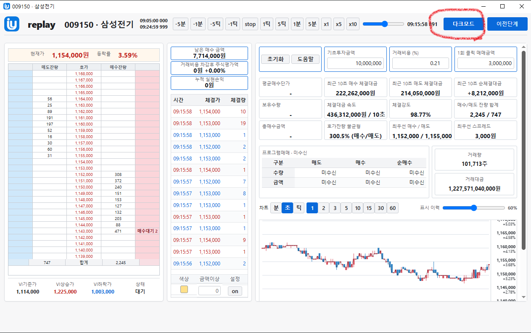Select 분 chart type

(x=276, y=208)
